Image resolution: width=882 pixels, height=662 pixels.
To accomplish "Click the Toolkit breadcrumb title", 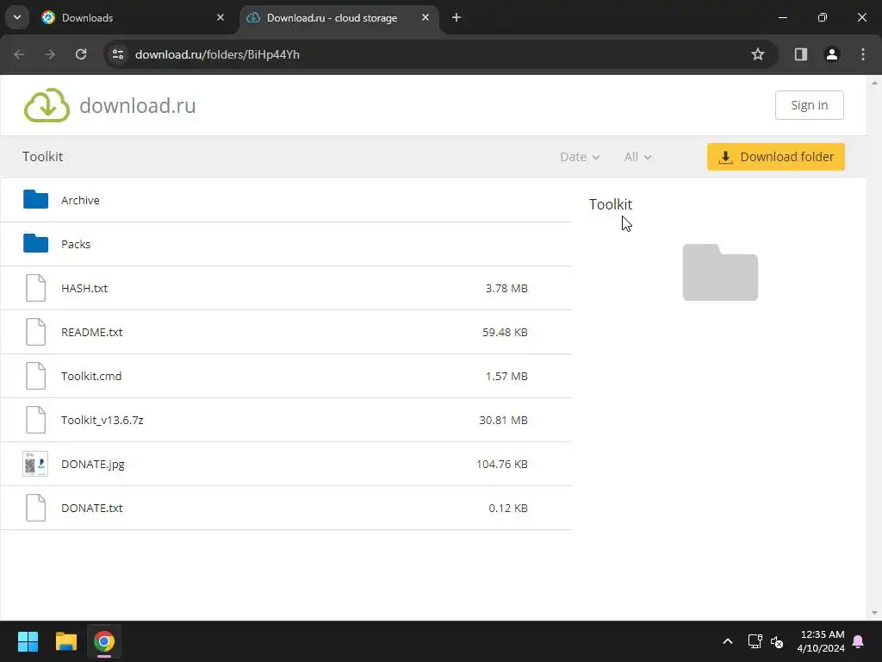I will (43, 157).
